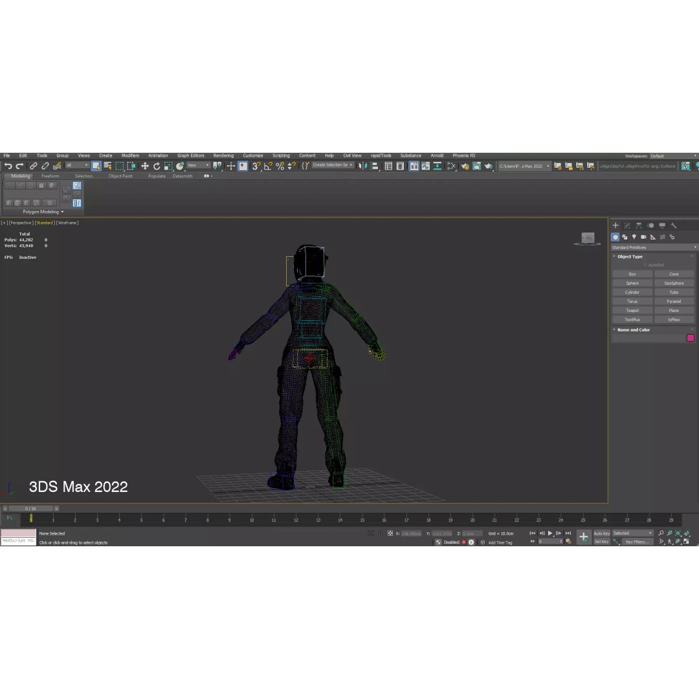
Task: Collapse the Name and Color rollout
Action: [x=633, y=330]
